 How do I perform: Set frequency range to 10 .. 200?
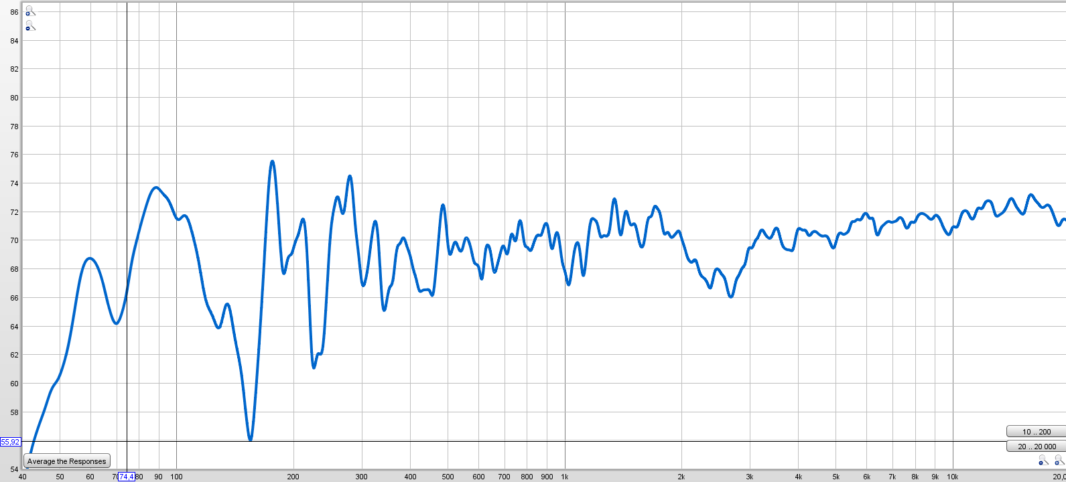(x=1036, y=432)
